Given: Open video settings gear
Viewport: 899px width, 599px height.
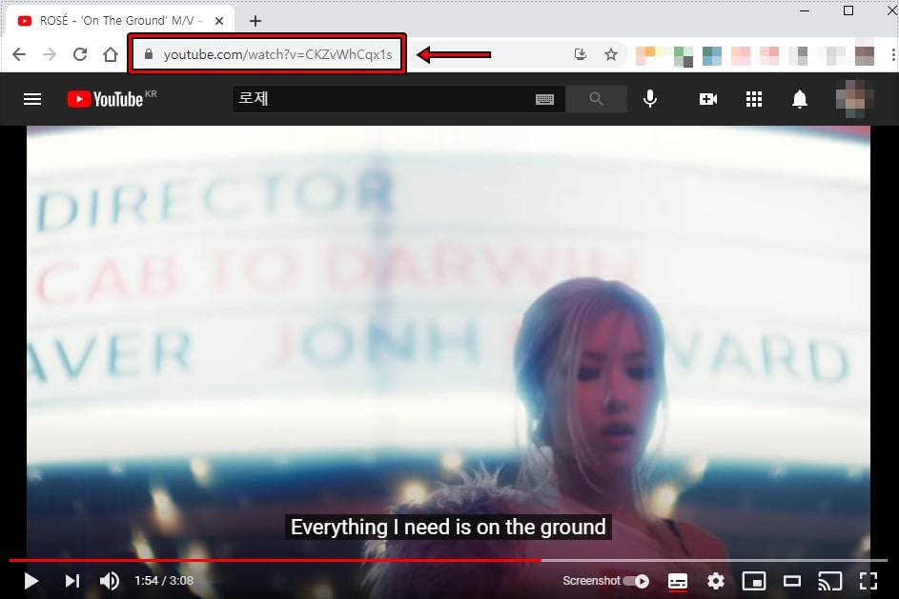Looking at the screenshot, I should coord(716,581).
